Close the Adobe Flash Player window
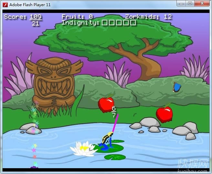Viewport: 212px width, 174px height. pyautogui.click(x=202, y=4)
